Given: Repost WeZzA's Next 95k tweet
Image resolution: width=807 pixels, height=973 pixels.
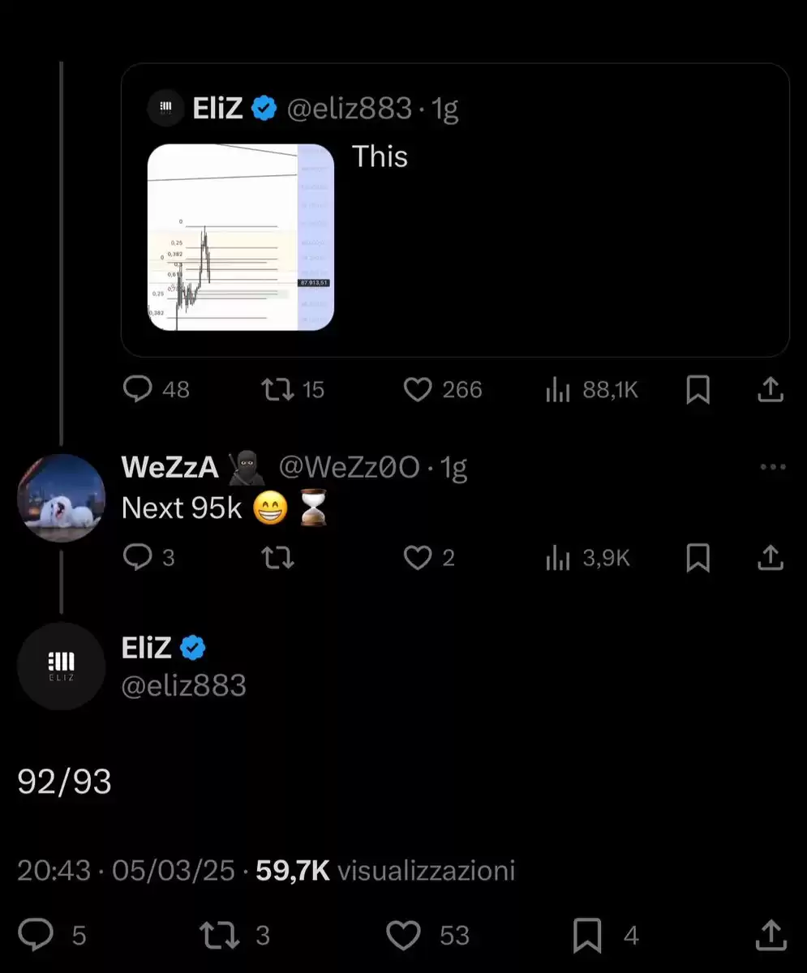Looking at the screenshot, I should pyautogui.click(x=277, y=558).
